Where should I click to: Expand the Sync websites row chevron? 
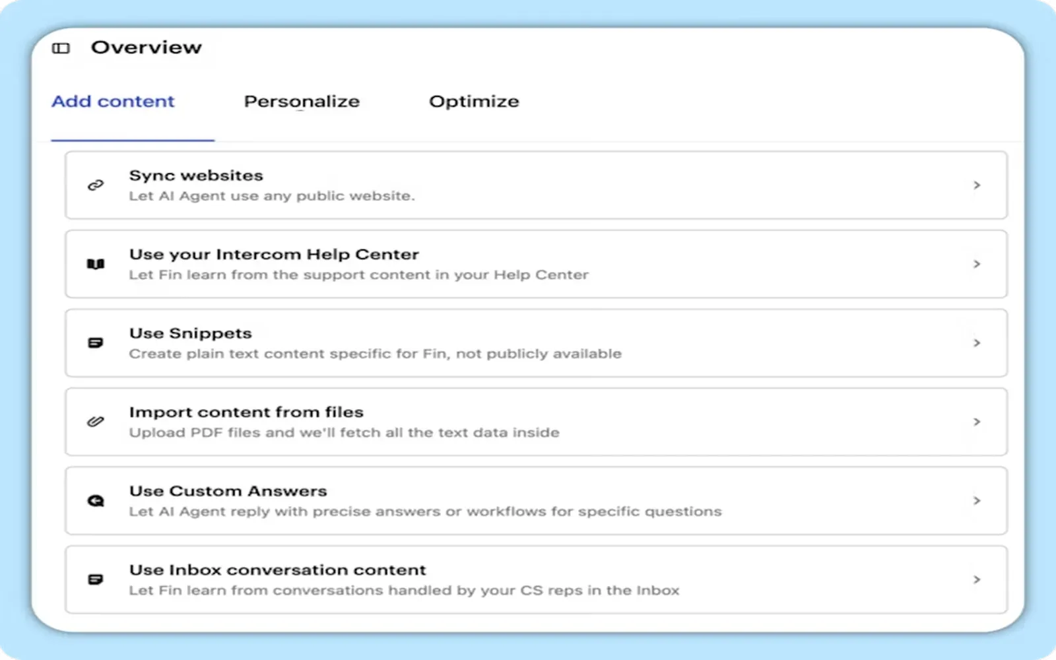click(977, 185)
